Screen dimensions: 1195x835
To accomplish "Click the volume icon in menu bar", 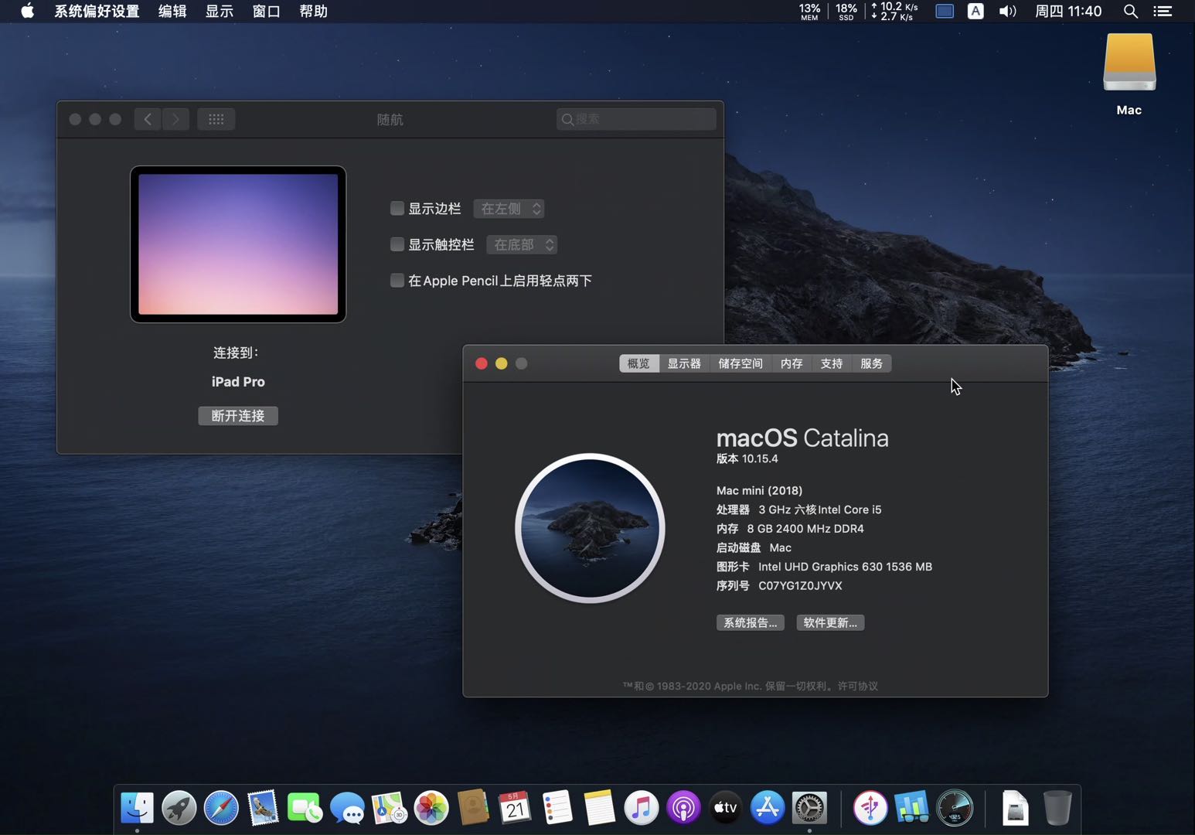I will (1007, 11).
